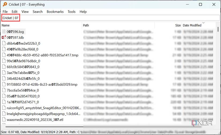Click the file icon of 66fc0b5845070843_0
The image size is (221, 135).
pyautogui.click(x=4, y=67)
